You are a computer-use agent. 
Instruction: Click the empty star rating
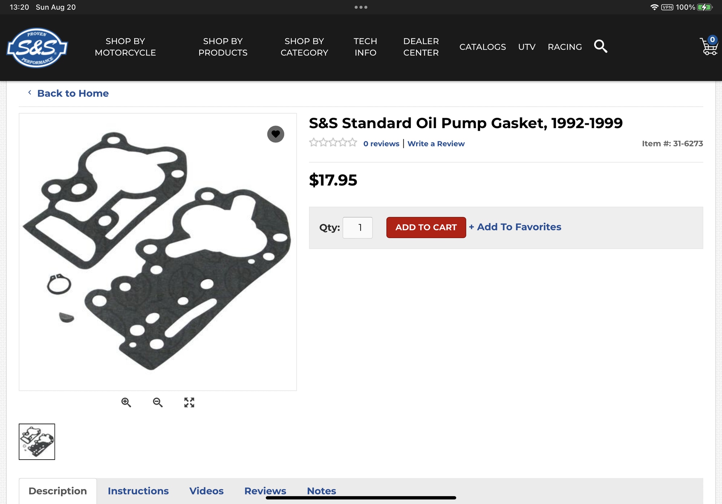coord(333,143)
